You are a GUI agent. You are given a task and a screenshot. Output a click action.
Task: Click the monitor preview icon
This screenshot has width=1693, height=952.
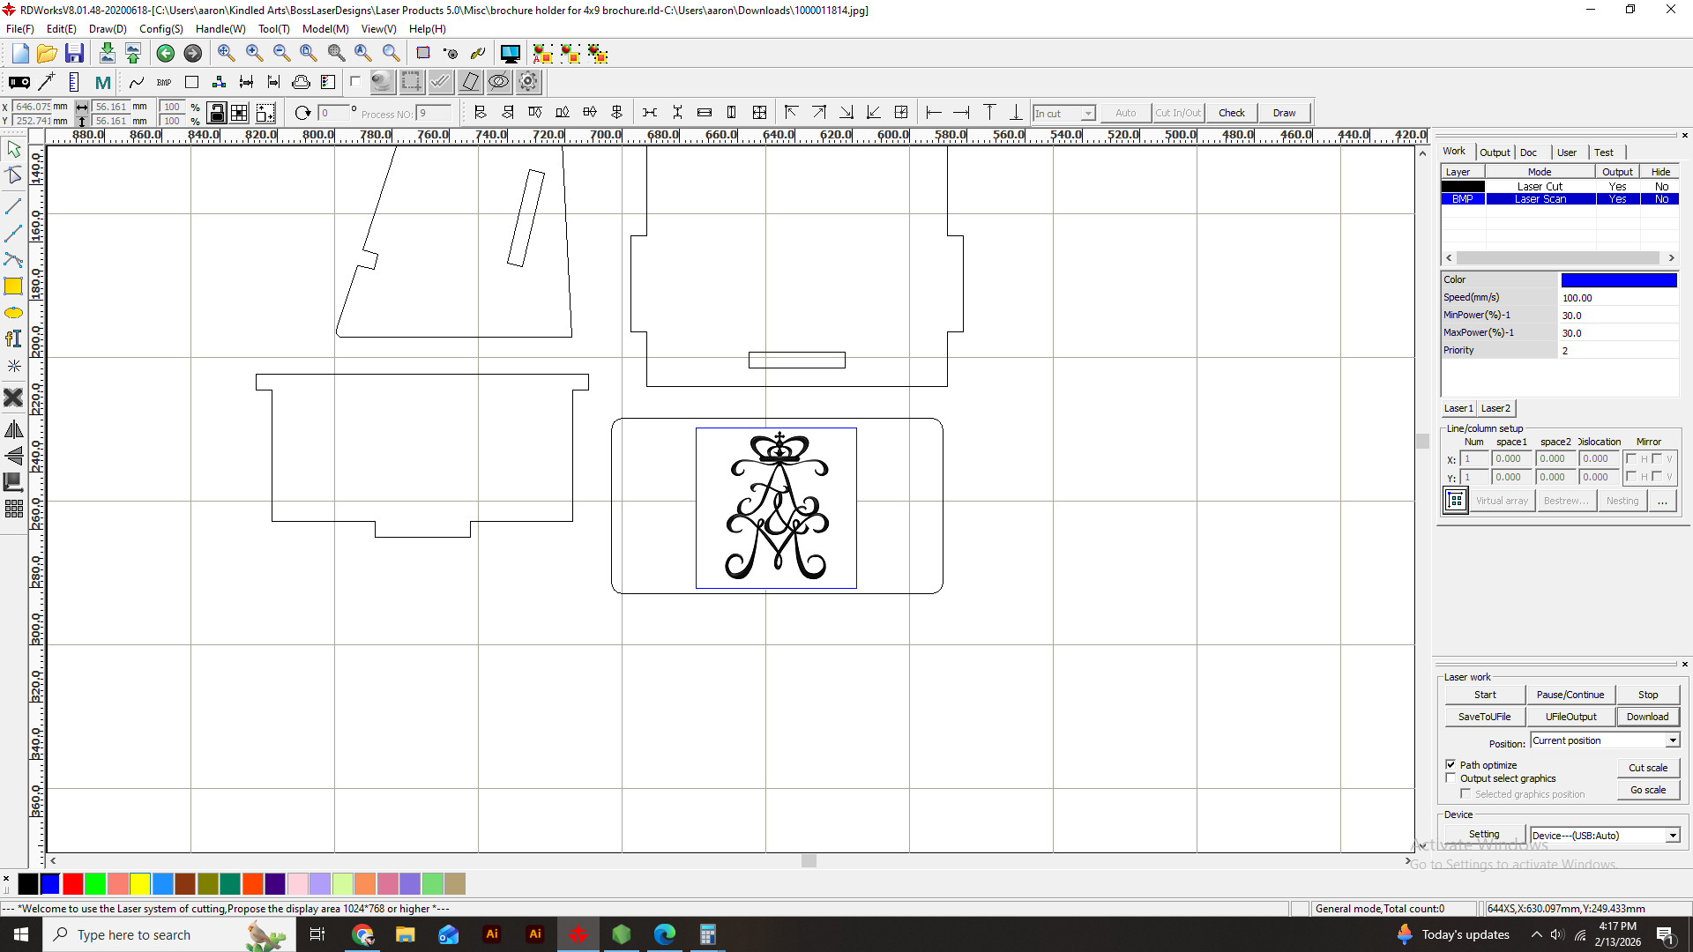coord(510,54)
